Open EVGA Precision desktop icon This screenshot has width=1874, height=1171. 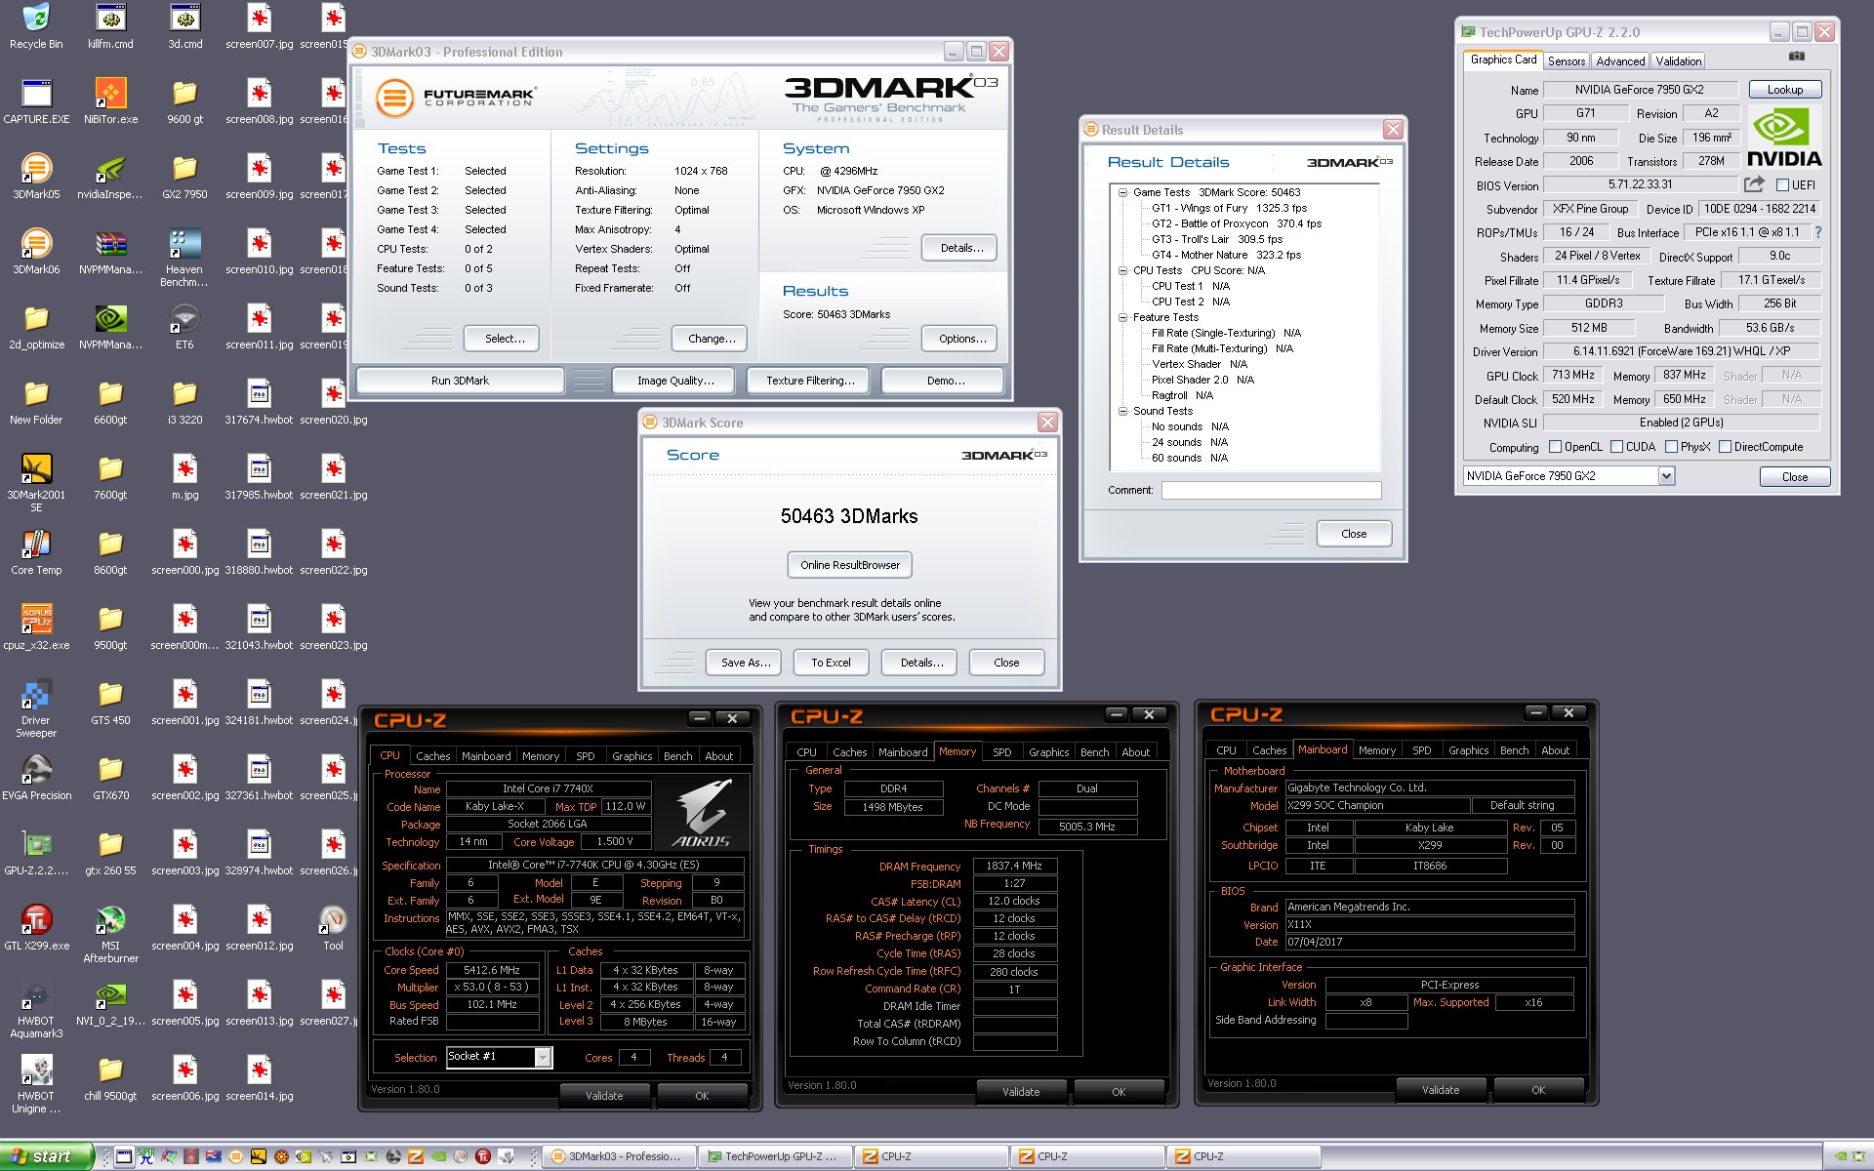(36, 778)
